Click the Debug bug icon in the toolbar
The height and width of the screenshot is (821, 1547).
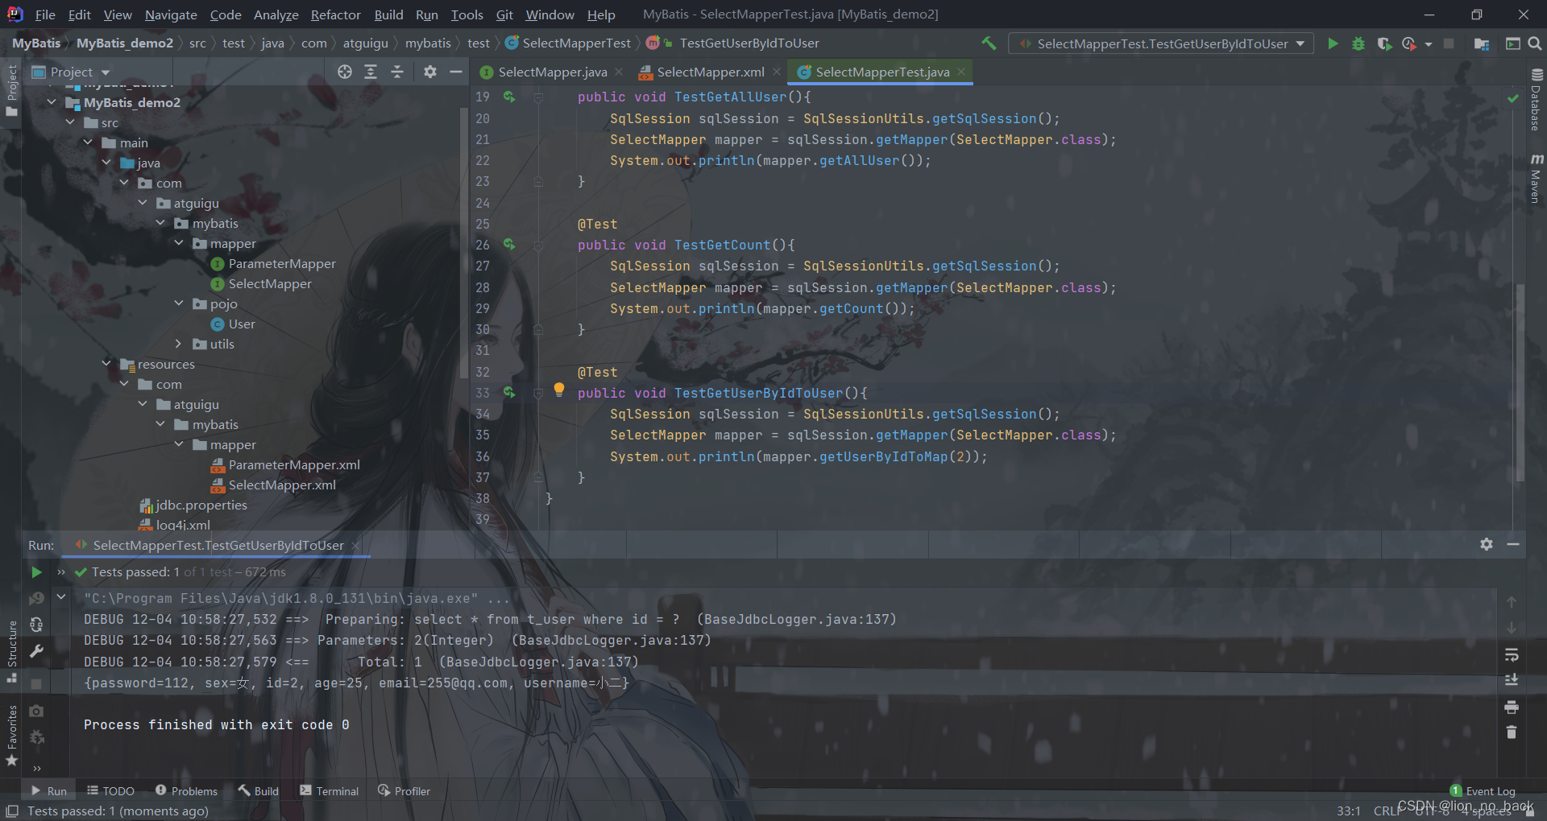1358,43
